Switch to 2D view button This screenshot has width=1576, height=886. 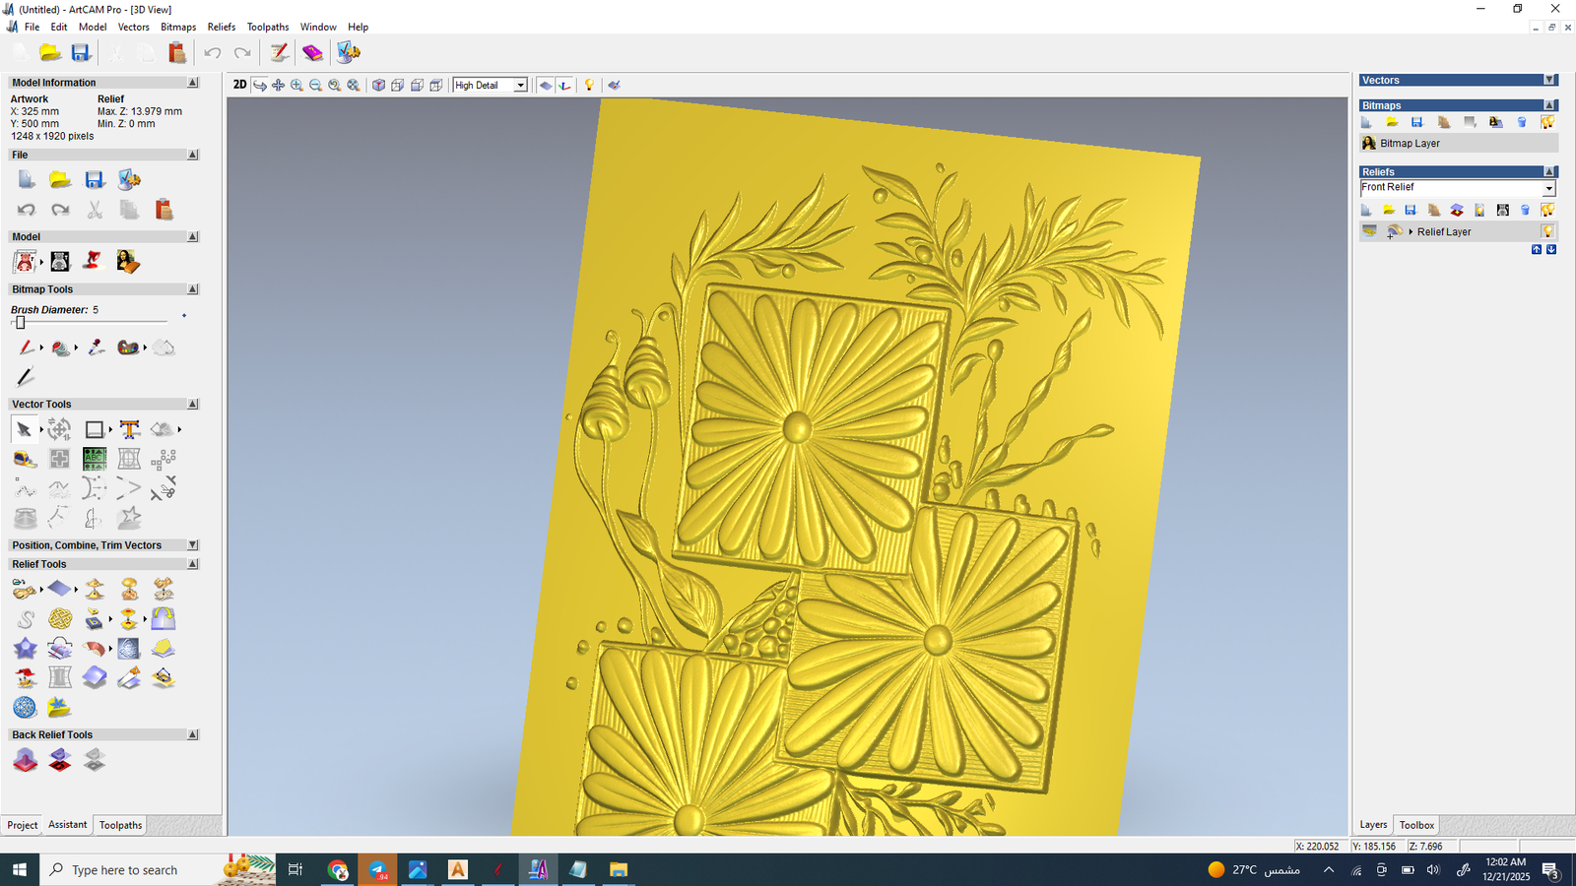pos(239,85)
